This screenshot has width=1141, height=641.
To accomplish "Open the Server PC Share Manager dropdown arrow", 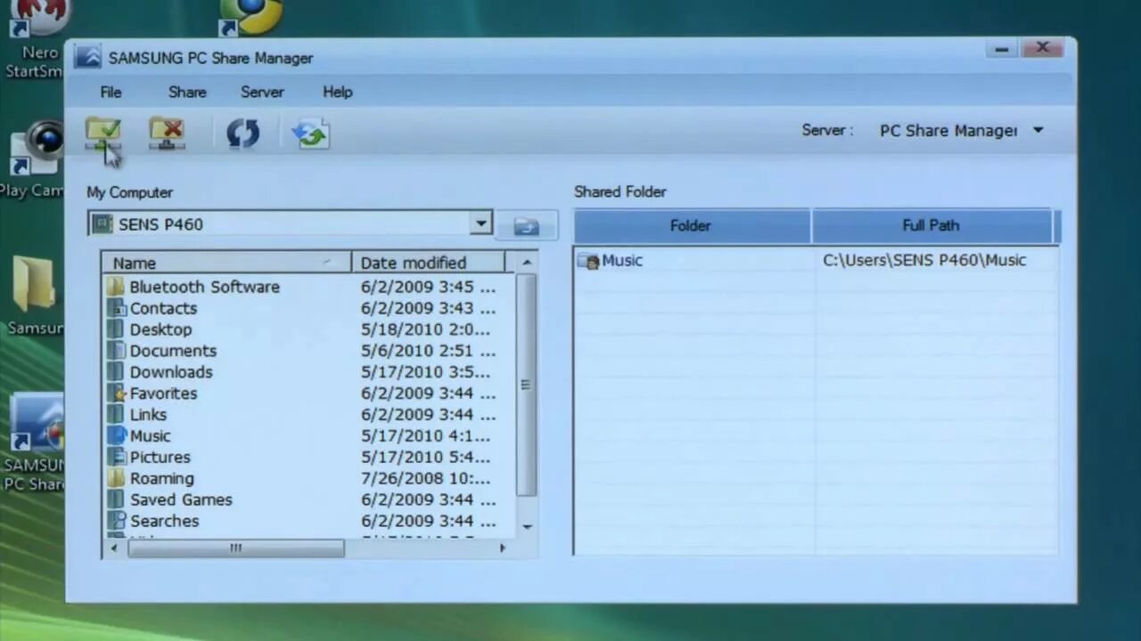I will click(x=1038, y=130).
